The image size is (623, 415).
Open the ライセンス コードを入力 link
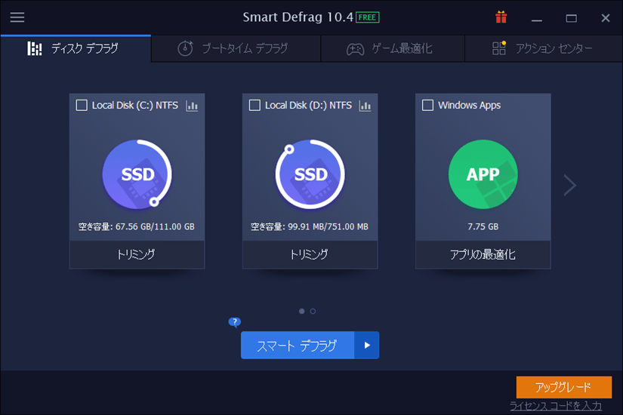point(556,406)
